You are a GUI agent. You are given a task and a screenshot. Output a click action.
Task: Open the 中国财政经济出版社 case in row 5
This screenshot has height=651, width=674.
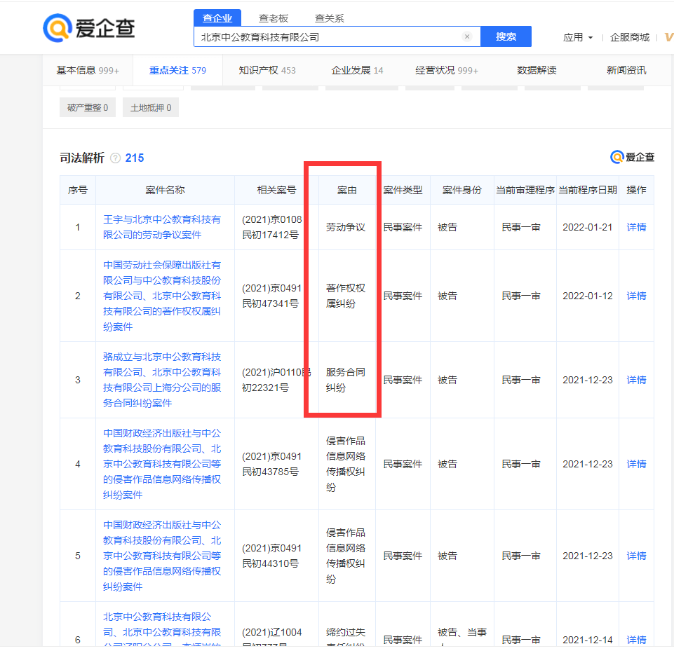162,556
